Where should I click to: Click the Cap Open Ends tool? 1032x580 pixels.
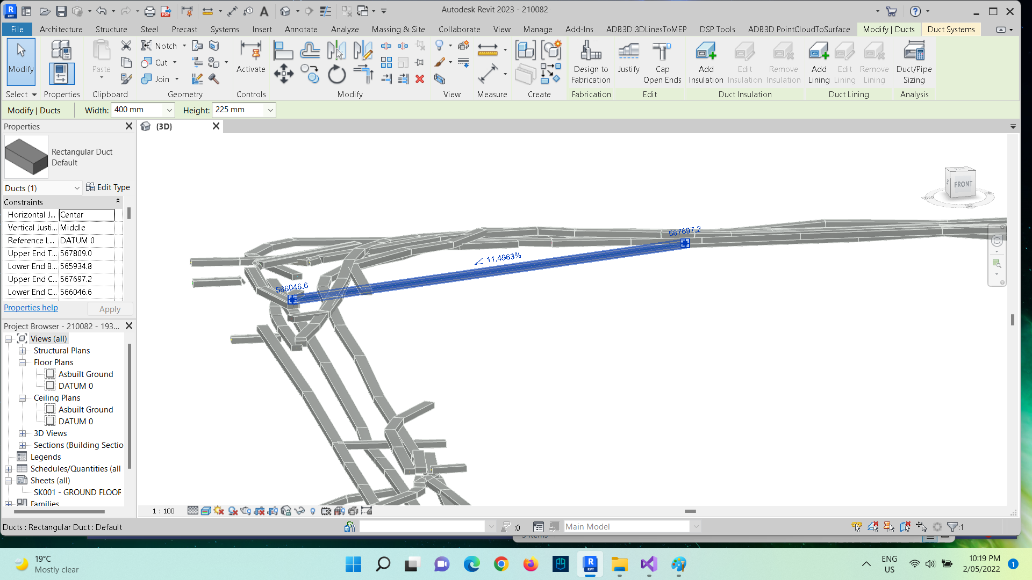pos(662,52)
